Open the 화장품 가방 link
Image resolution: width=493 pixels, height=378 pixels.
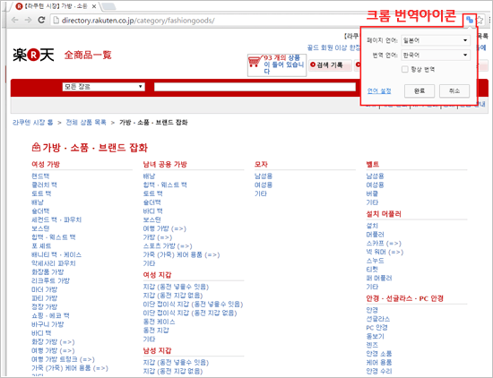(48, 271)
